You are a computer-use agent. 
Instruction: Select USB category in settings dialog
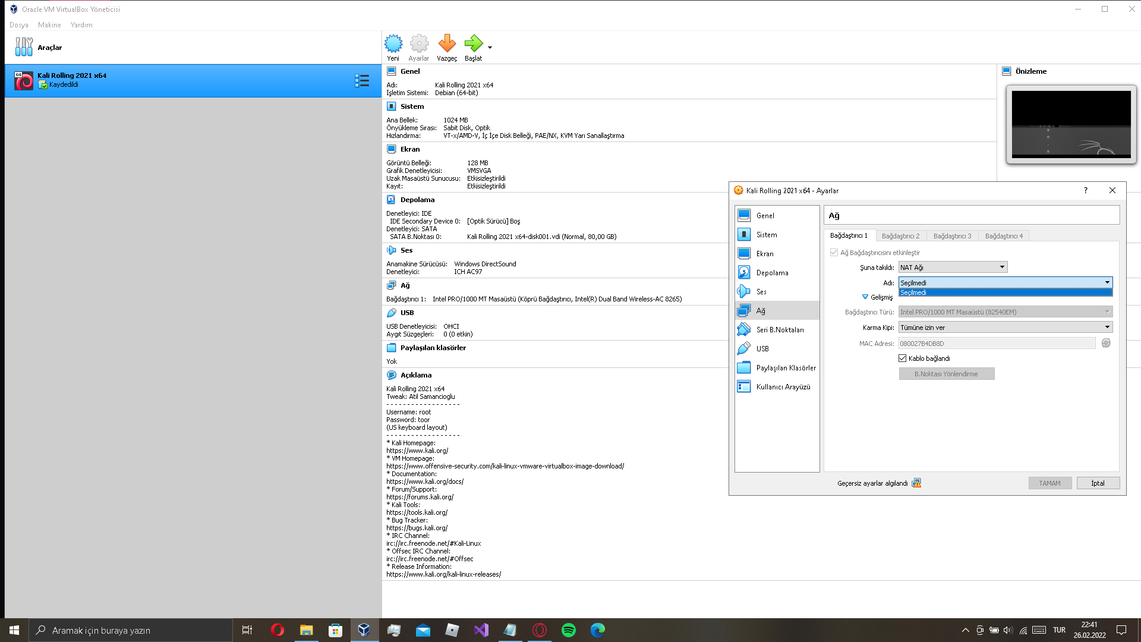pos(777,348)
